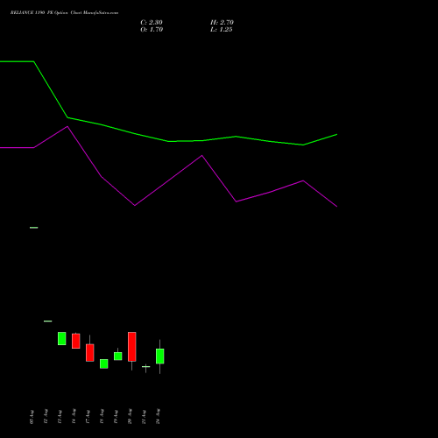The image size is (438, 438).
Task: Click the open value O: 1.70
Action: (x=152, y=30)
